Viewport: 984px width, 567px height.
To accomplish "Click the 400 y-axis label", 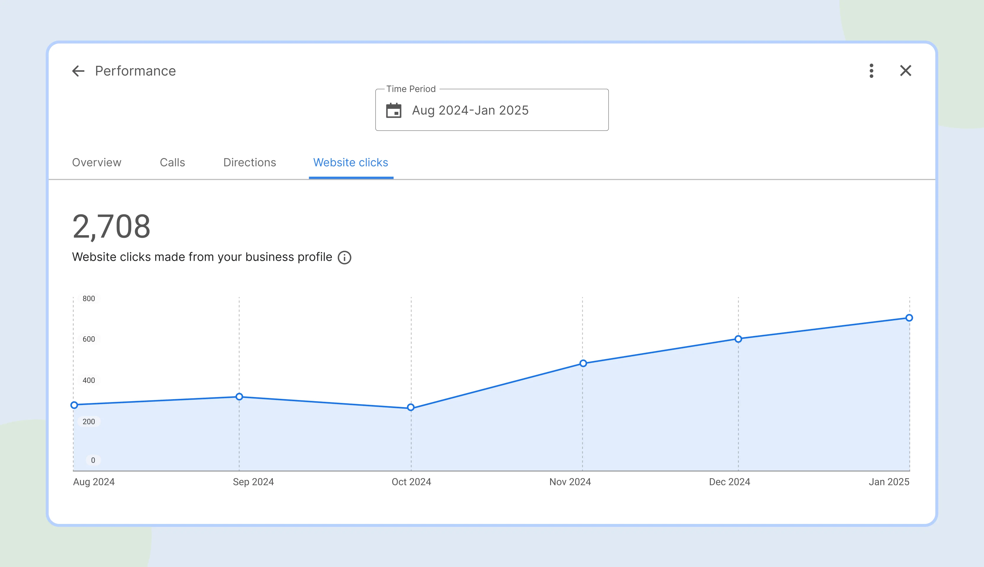I will pos(89,381).
